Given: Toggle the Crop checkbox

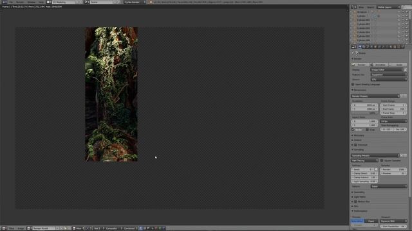Looking at the screenshot, I should 368,130.
